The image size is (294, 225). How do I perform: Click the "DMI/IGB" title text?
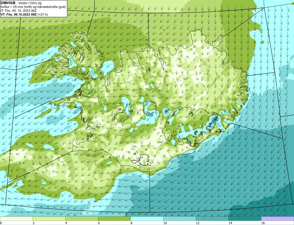(8, 3)
